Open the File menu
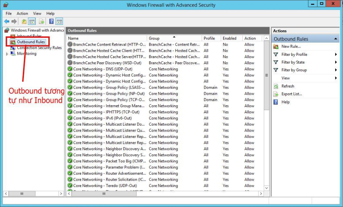Image resolution: width=343 pixels, height=207 pixels. coord(9,14)
